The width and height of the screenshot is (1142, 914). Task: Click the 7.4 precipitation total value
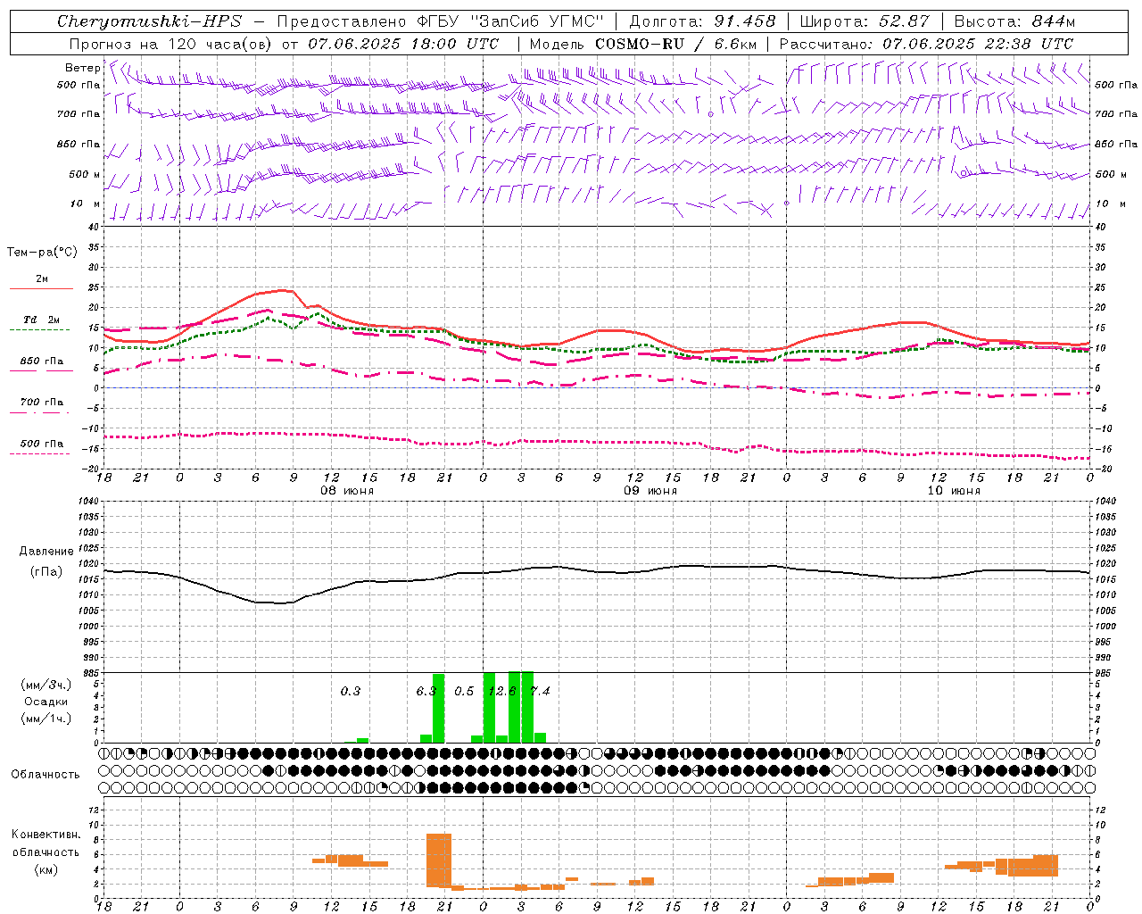point(541,691)
